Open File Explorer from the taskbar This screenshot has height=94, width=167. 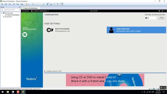pos(8,92)
